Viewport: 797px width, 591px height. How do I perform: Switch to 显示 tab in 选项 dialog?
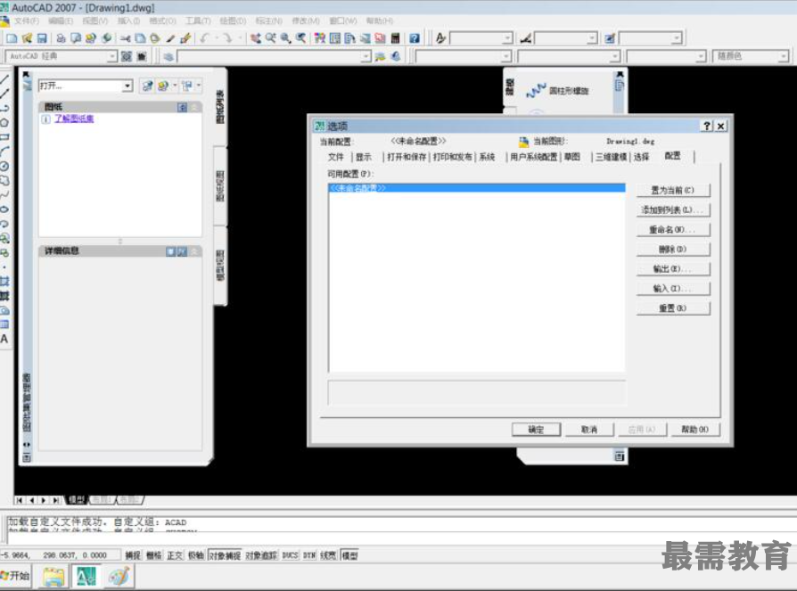pos(364,157)
